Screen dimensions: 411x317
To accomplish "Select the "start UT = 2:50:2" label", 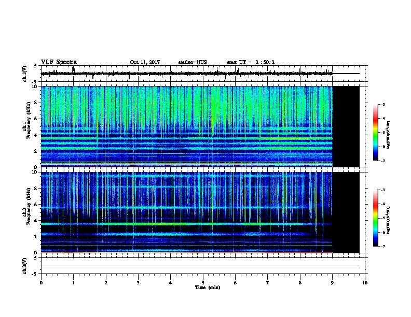I will coord(251,62).
